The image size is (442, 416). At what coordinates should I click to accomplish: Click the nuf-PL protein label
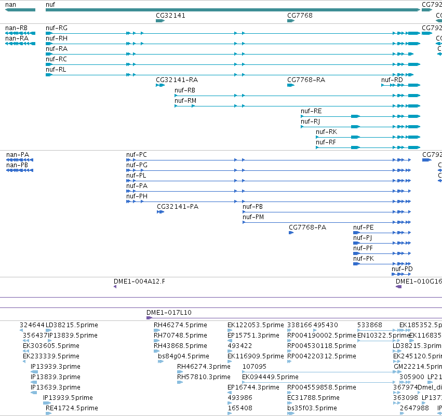136,176
